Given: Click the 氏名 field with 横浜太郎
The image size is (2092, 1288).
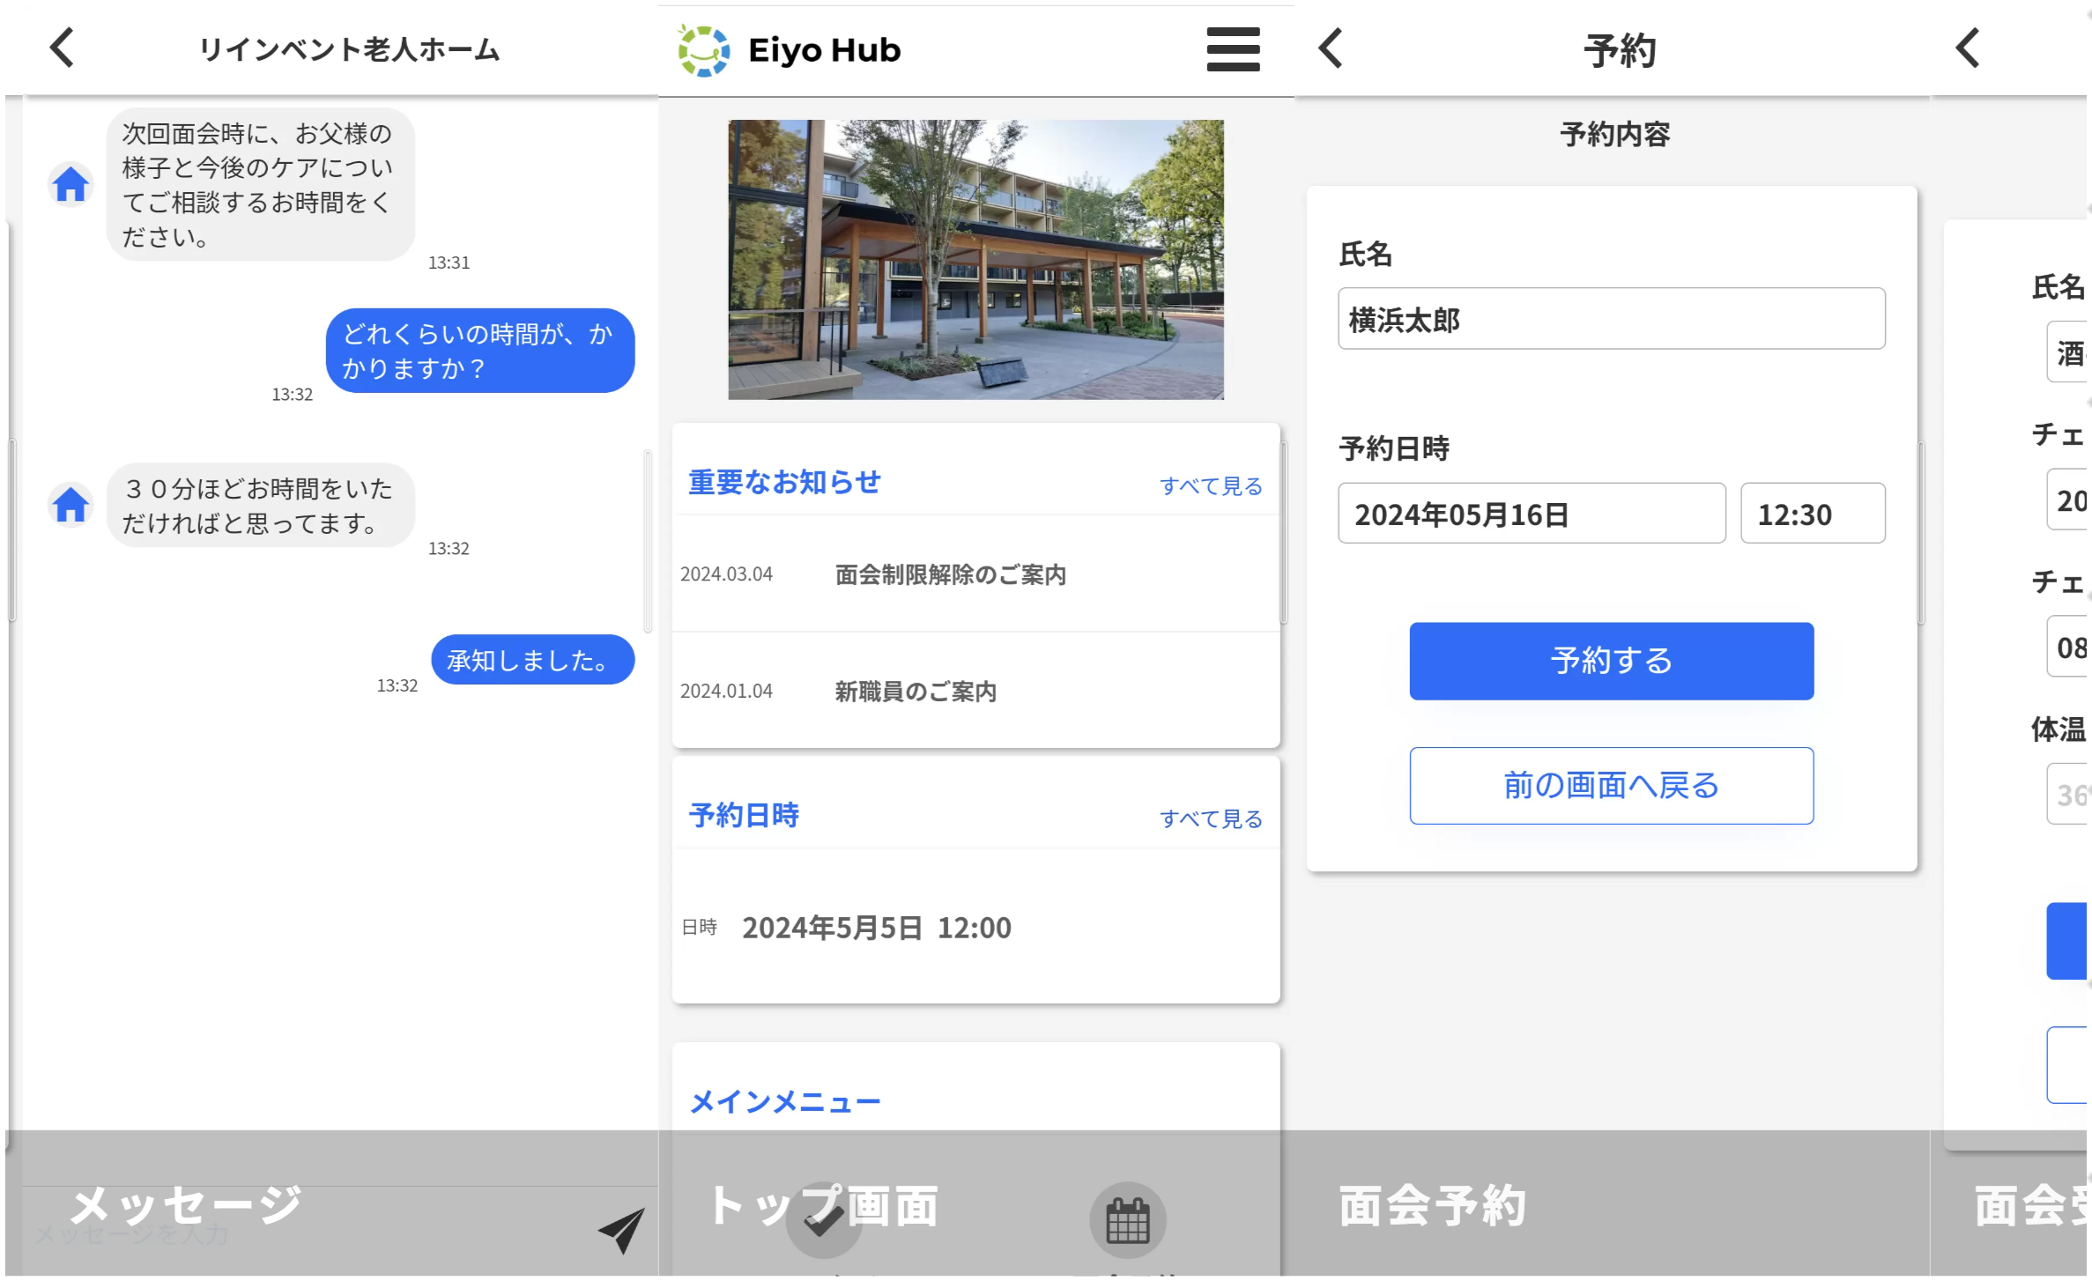Looking at the screenshot, I should [1610, 319].
